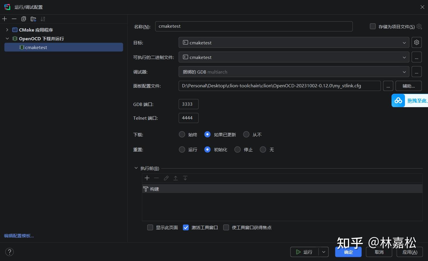Enable store as project file checkbox
This screenshot has height=261, width=428.
click(x=373, y=26)
